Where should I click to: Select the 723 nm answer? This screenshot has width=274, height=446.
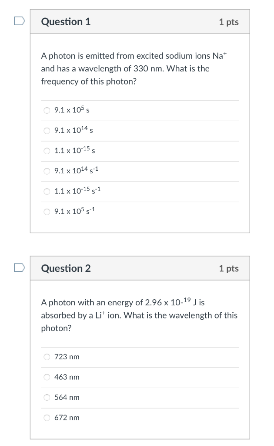pos(47,357)
